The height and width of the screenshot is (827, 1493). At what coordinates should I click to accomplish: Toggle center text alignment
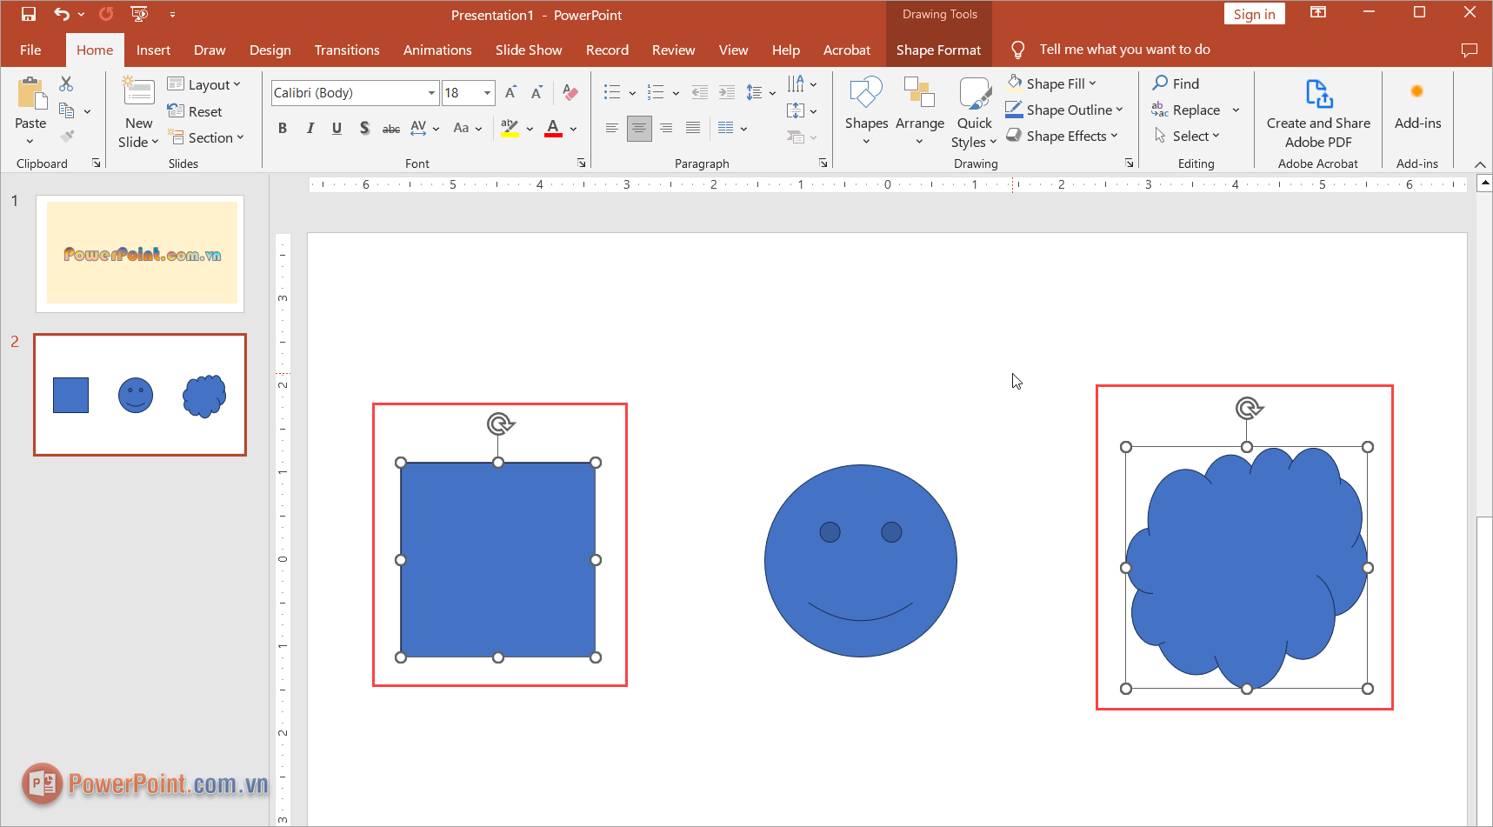point(639,129)
